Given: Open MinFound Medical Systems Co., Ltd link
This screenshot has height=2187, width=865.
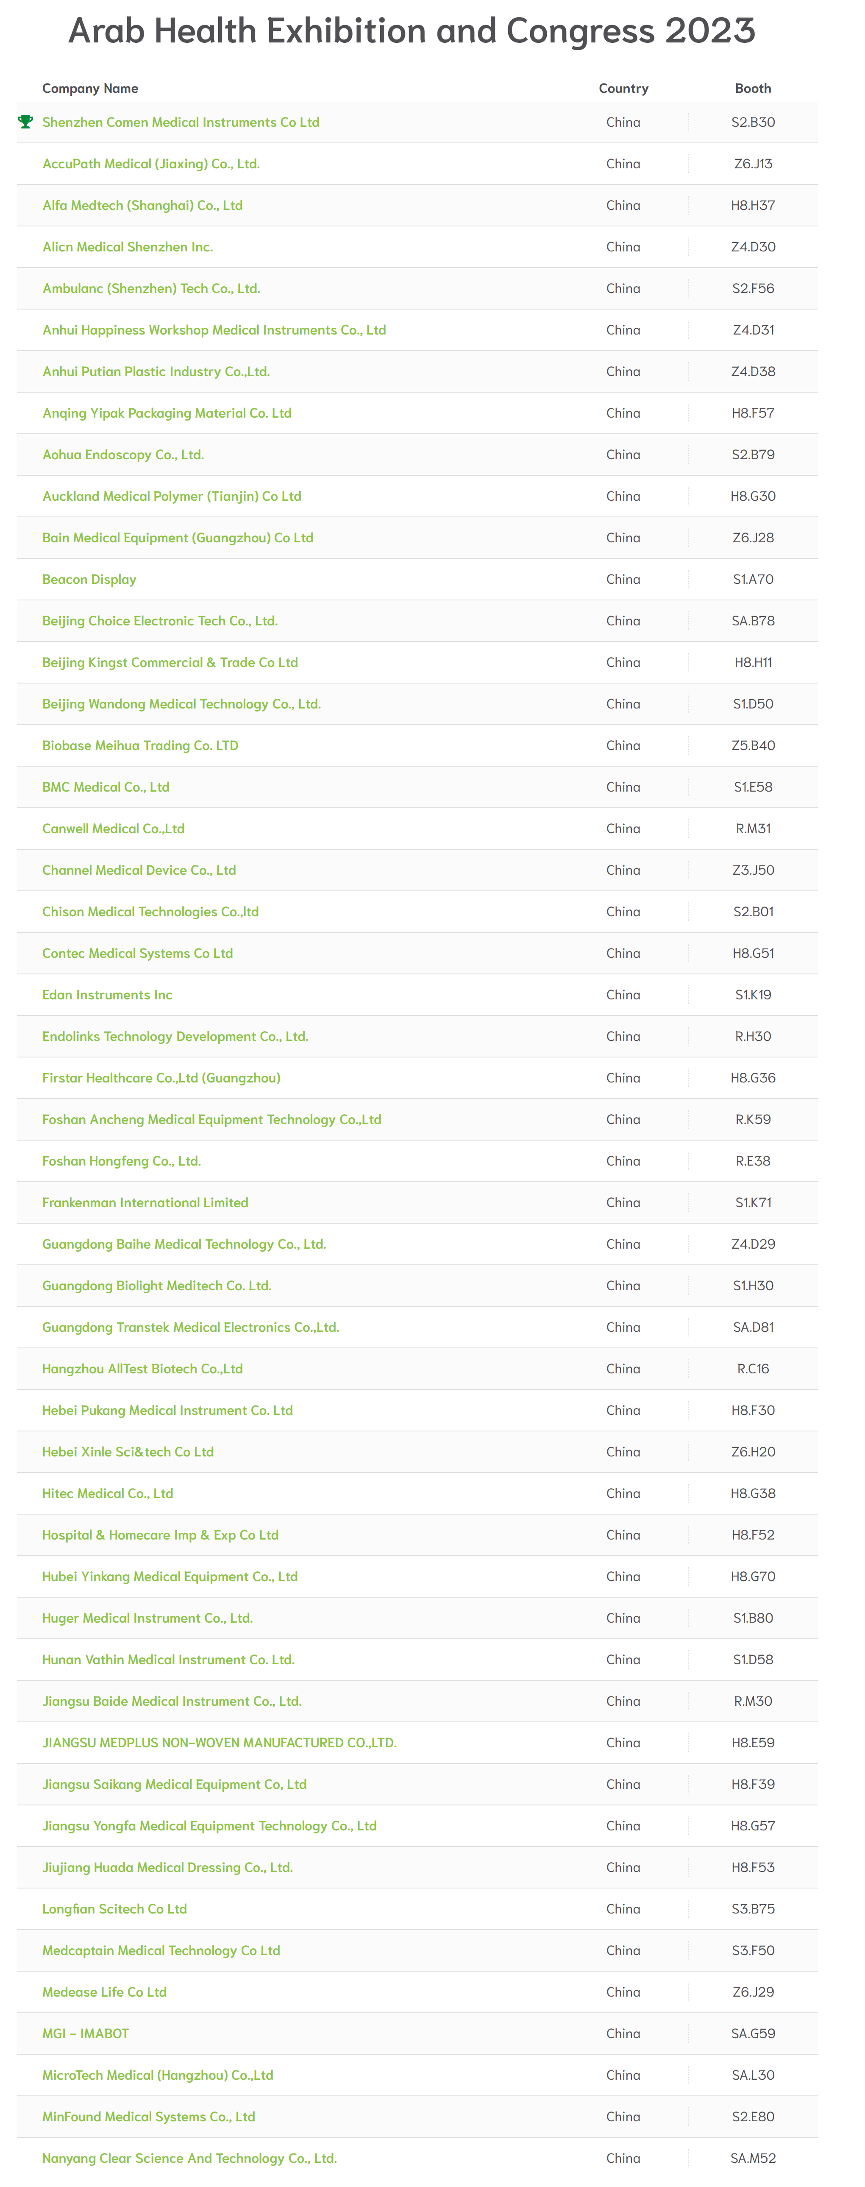Looking at the screenshot, I should (x=149, y=2117).
